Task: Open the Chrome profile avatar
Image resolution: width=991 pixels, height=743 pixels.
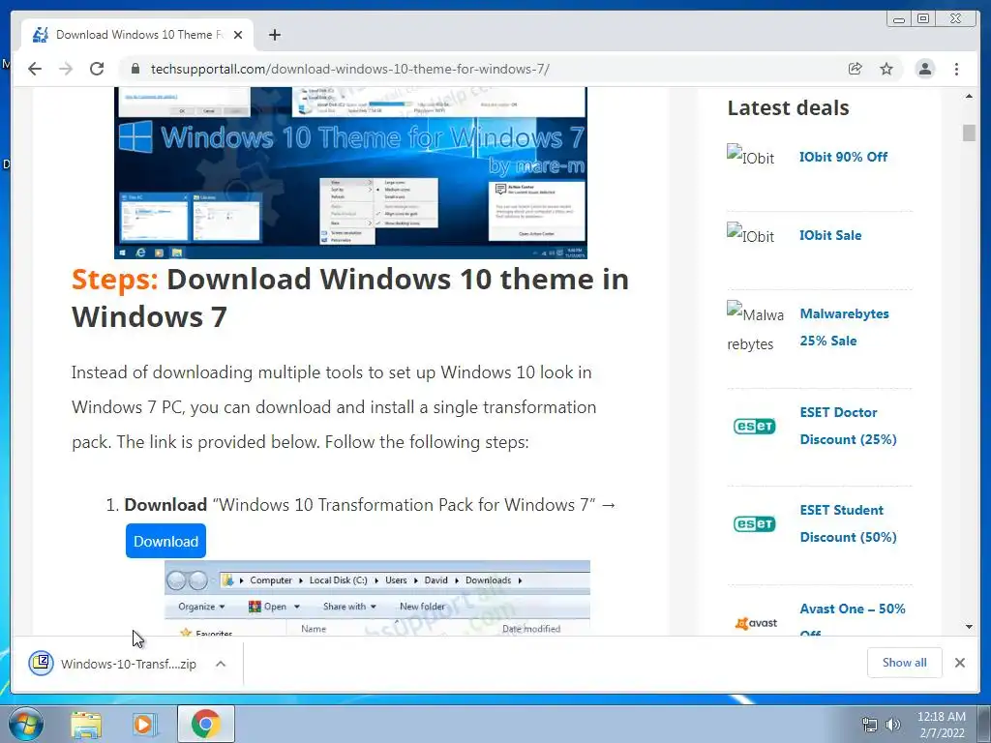Action: pyautogui.click(x=925, y=69)
